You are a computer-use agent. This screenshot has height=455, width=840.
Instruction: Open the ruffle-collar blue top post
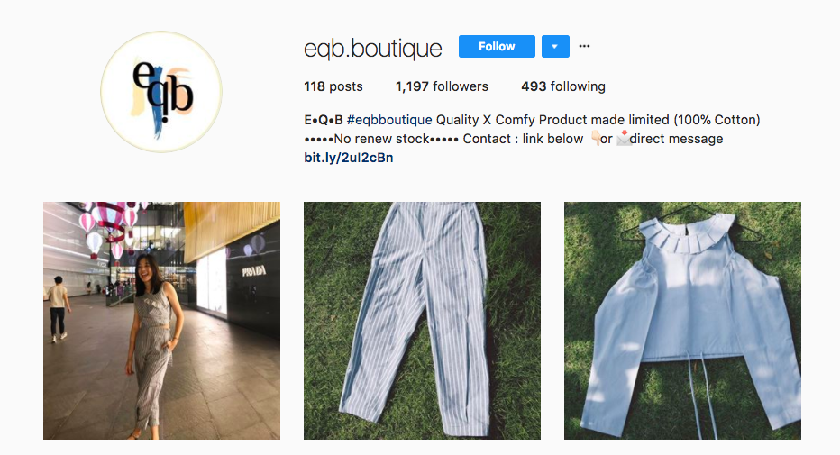(x=682, y=321)
